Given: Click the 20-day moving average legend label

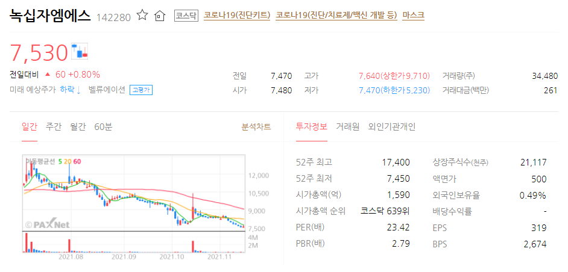Looking at the screenshot, I should (68, 162).
